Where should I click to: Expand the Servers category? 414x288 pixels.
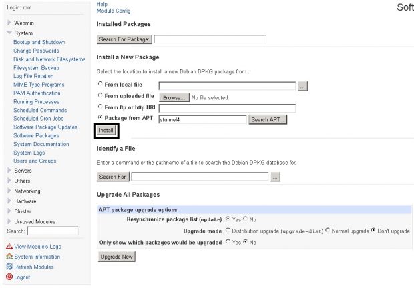click(9, 171)
